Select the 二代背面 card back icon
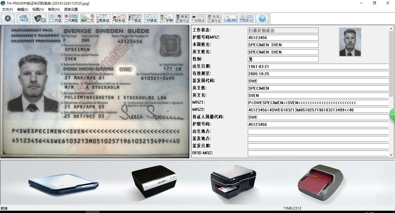Viewport: 395px width, 213px height. pos(71,19)
